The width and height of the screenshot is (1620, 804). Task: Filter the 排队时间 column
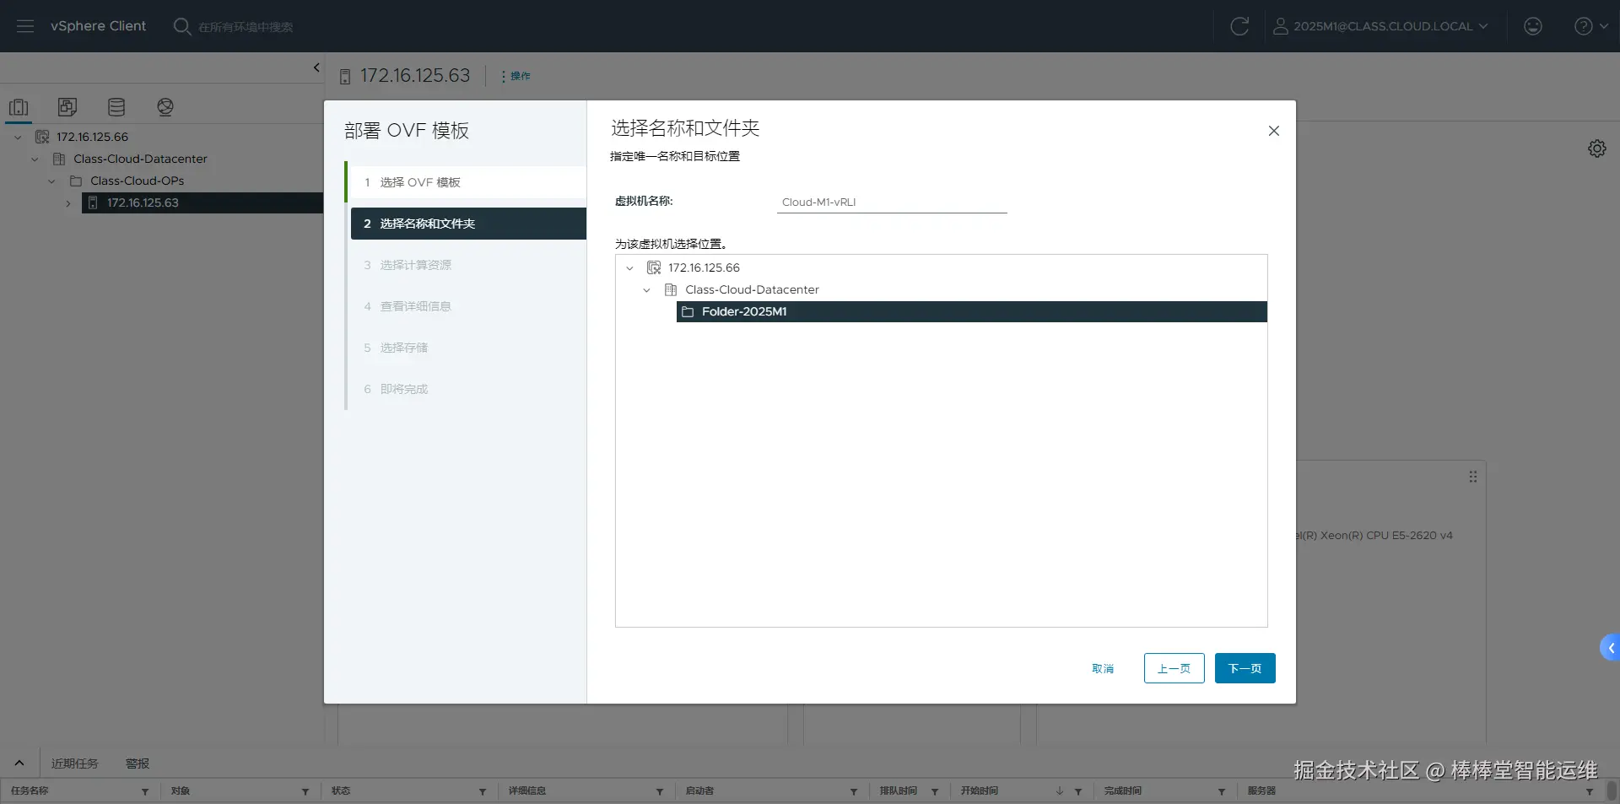point(935,791)
